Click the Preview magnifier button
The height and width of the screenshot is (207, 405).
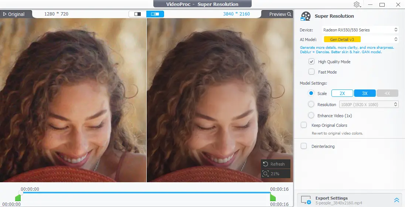point(280,14)
